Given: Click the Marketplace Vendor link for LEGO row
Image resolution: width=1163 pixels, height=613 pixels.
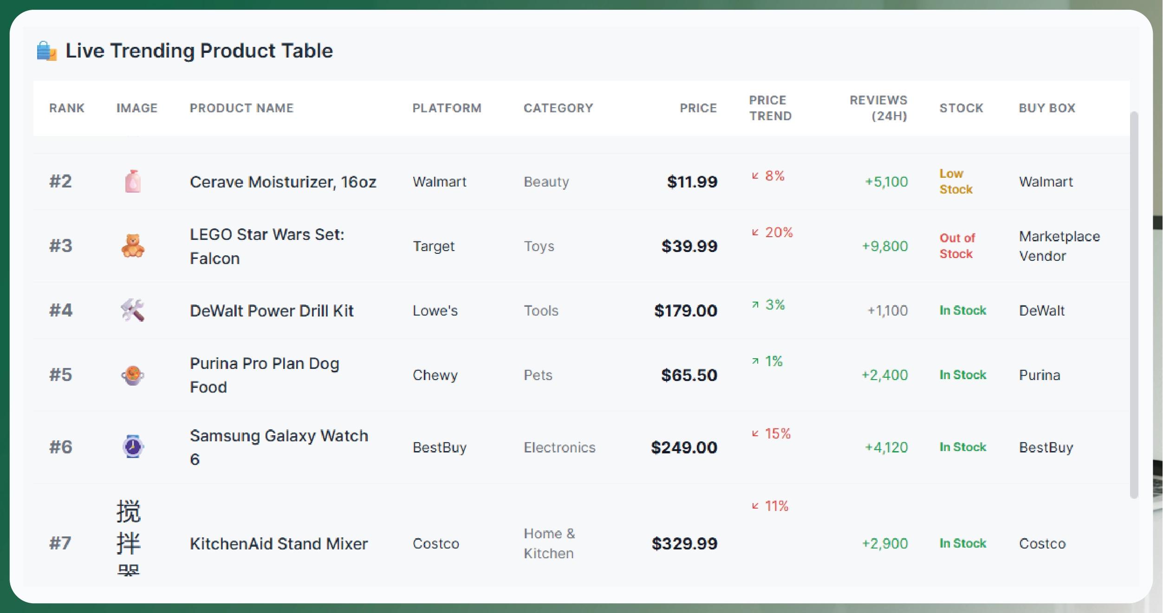Looking at the screenshot, I should [x=1059, y=246].
